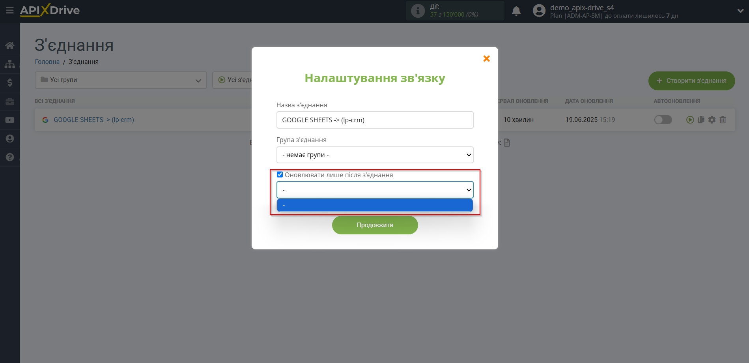The image size is (749, 363).
Task: Follow the Головна breadcrumb link
Action: pos(47,62)
